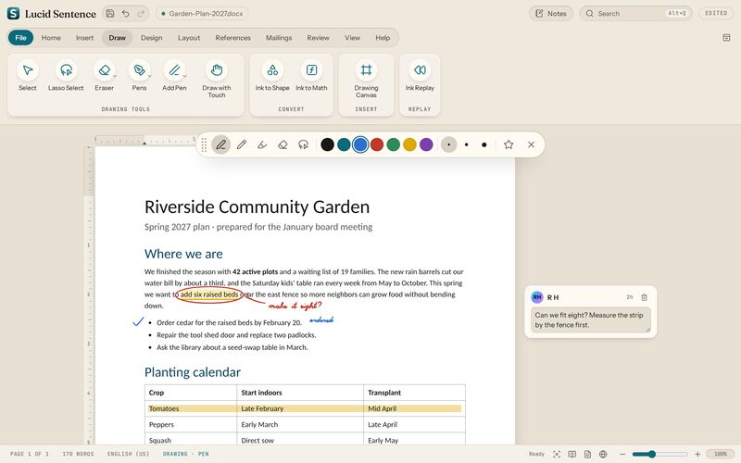Switch to read mode book icon
741x463 pixels.
(x=572, y=454)
